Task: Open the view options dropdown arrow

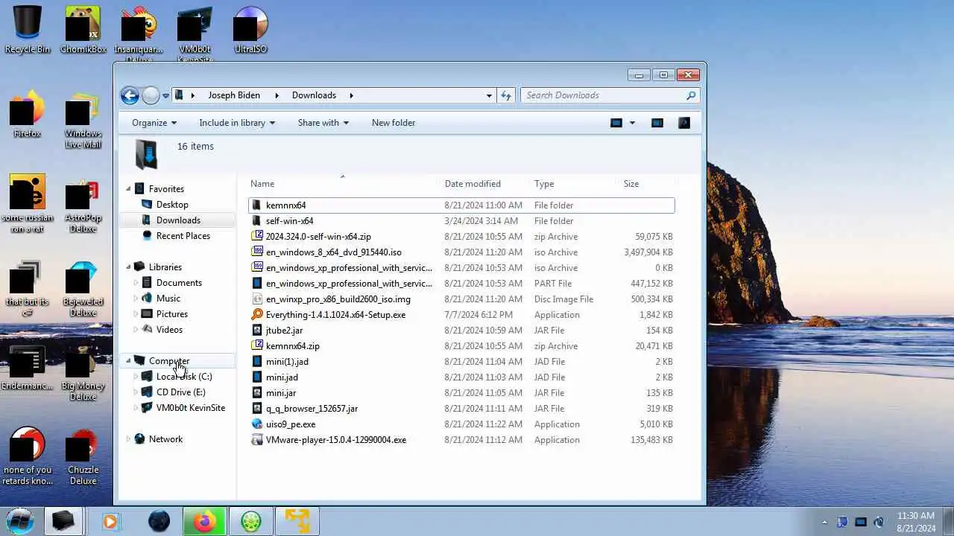Action: (x=632, y=123)
